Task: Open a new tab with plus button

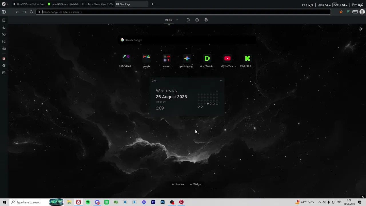Action: [x=152, y=4]
